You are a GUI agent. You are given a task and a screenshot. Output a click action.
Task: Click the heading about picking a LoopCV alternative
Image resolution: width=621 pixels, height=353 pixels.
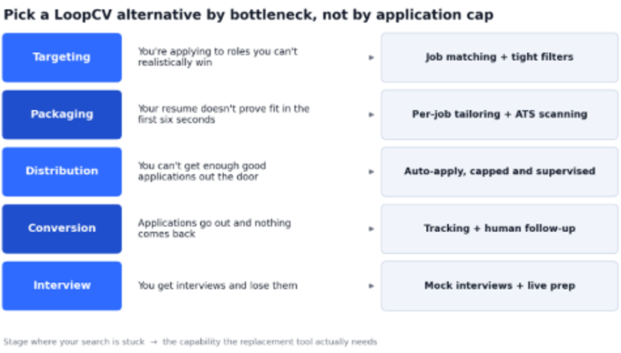point(248,15)
